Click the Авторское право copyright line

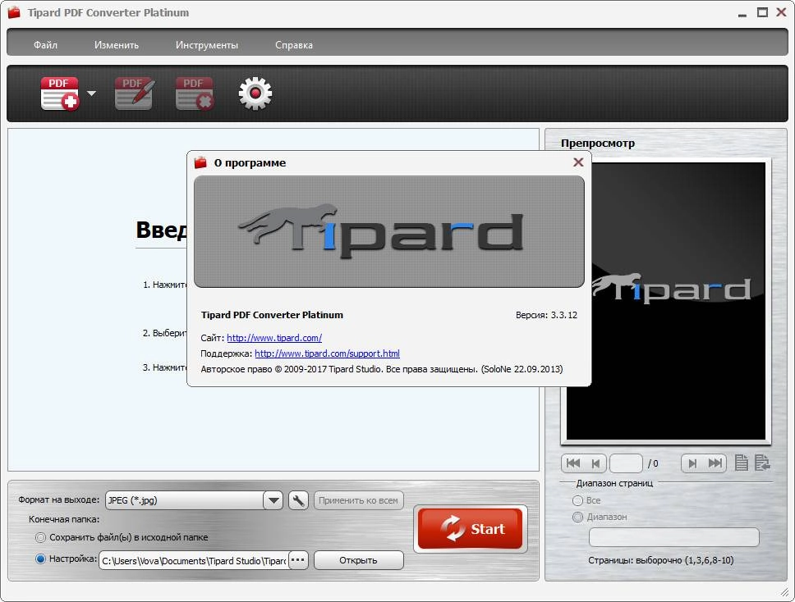(x=382, y=369)
